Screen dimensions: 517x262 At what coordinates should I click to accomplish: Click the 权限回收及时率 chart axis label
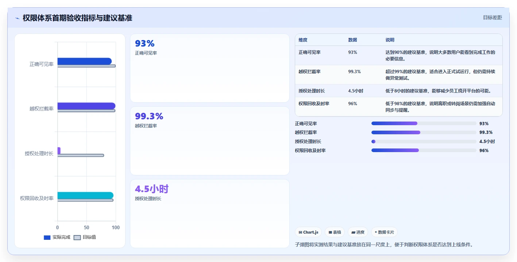click(x=37, y=198)
